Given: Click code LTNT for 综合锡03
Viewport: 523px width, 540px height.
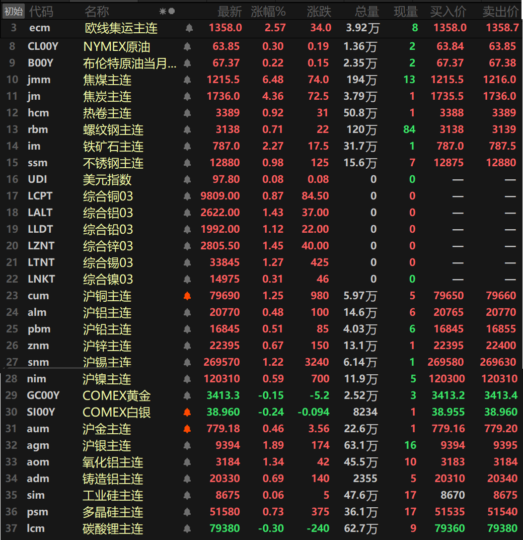Looking at the screenshot, I should coord(41,262).
